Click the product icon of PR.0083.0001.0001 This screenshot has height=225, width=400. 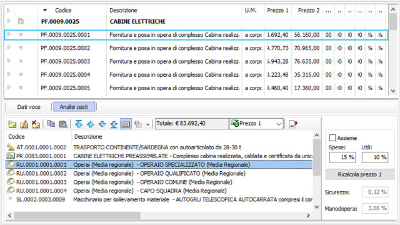click(11, 156)
